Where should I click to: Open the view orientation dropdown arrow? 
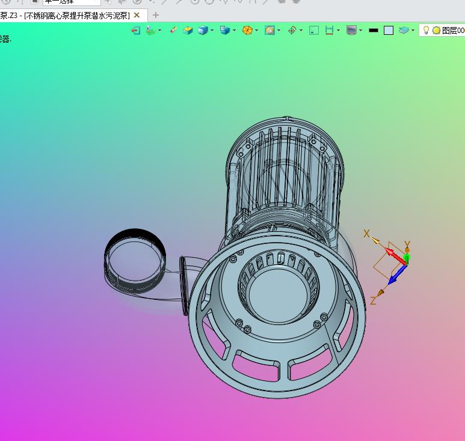(234, 30)
